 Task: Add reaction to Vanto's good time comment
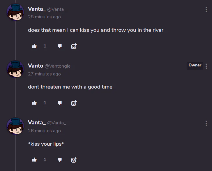click(74, 103)
